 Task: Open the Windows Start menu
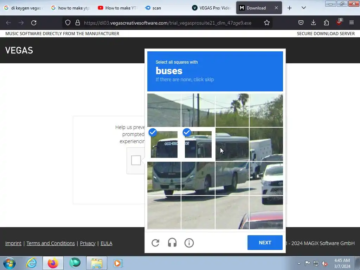[9, 263]
